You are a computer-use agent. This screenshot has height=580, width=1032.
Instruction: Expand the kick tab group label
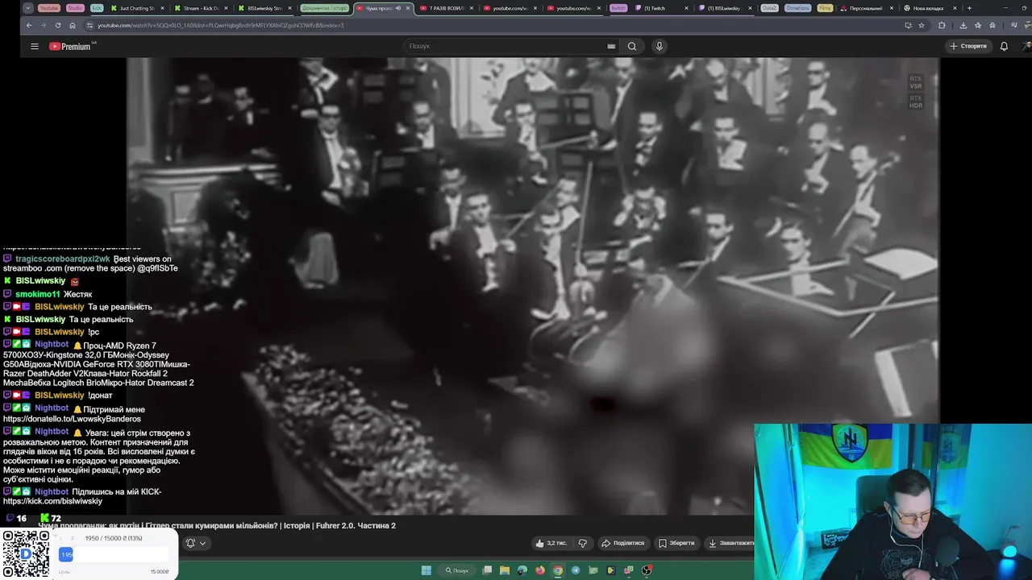coord(97,8)
